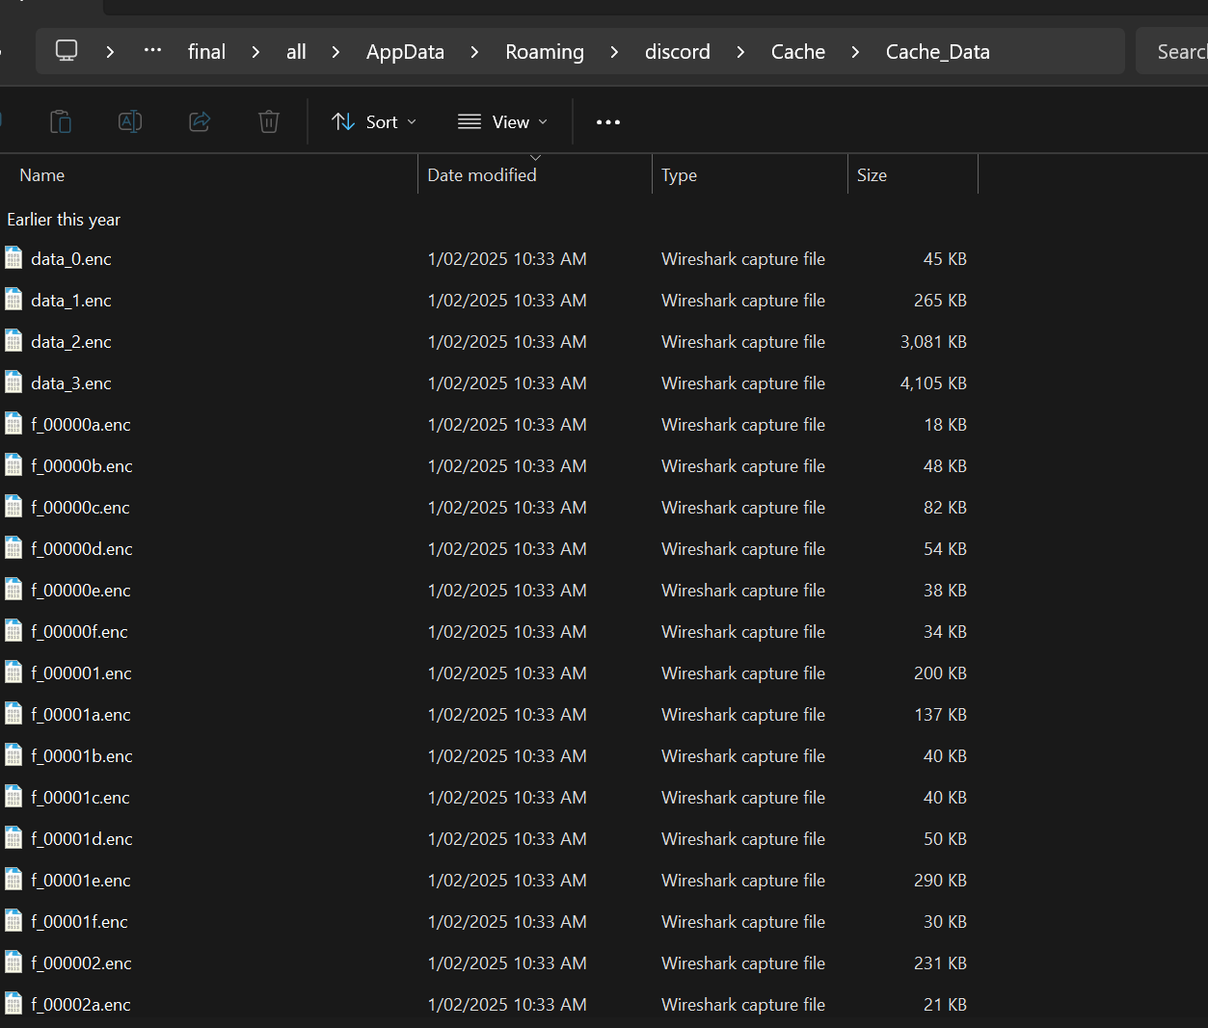
Task: Click the 4,105 KB size cell
Action: (x=933, y=383)
